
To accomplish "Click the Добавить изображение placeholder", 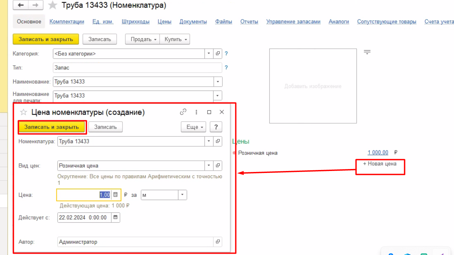I will tap(313, 86).
